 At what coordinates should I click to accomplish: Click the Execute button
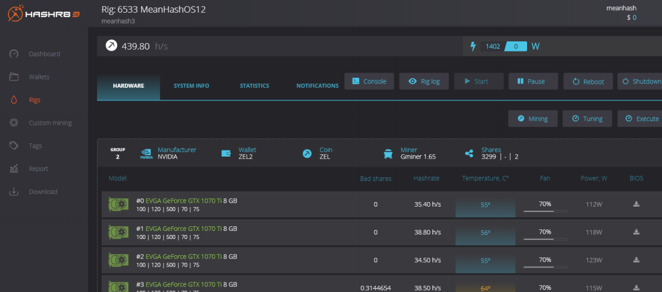(640, 119)
